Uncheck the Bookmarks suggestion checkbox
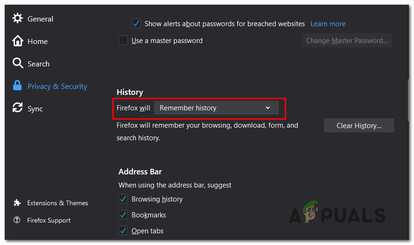The width and height of the screenshot is (414, 245). (x=123, y=215)
